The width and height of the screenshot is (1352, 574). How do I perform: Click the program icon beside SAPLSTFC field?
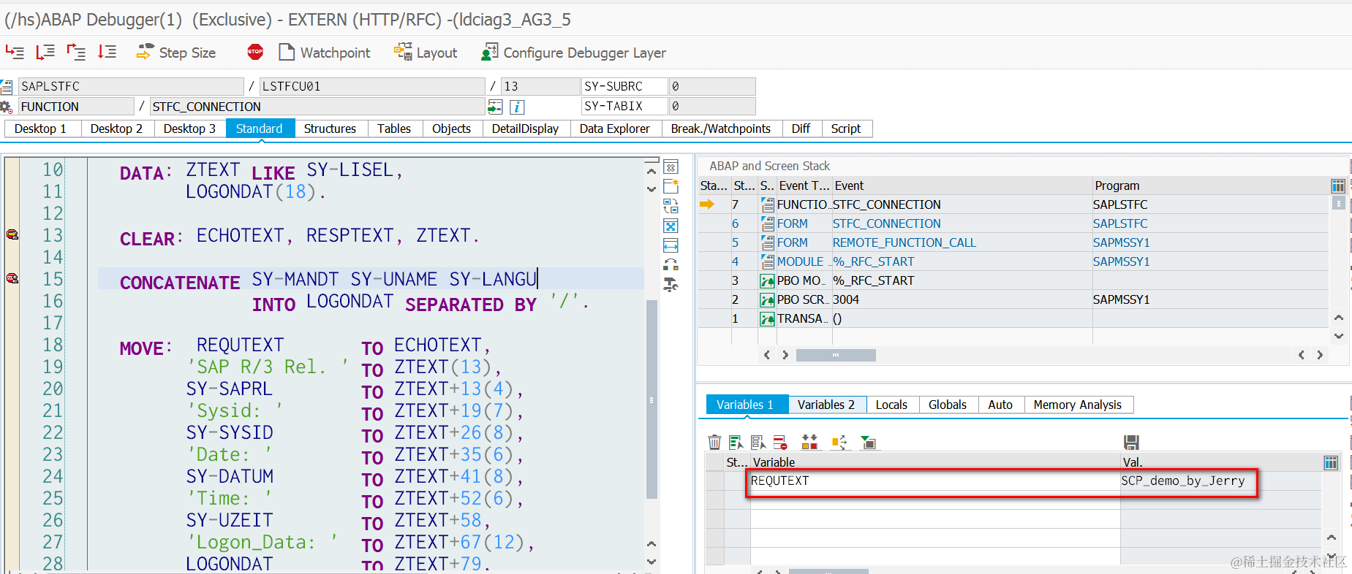pos(7,87)
